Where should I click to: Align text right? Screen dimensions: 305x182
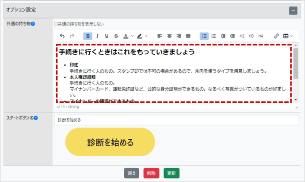(x=179, y=36)
